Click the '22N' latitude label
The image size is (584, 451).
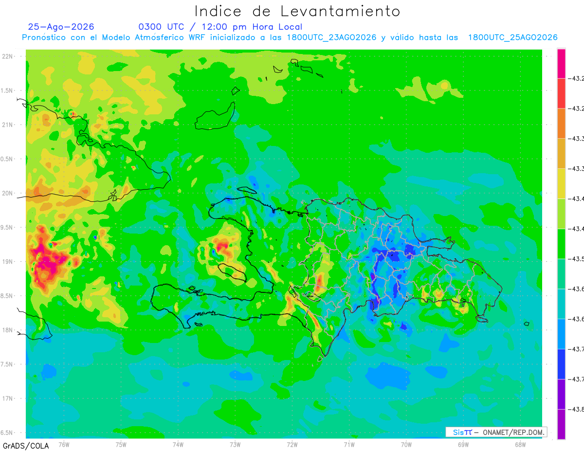(8, 56)
